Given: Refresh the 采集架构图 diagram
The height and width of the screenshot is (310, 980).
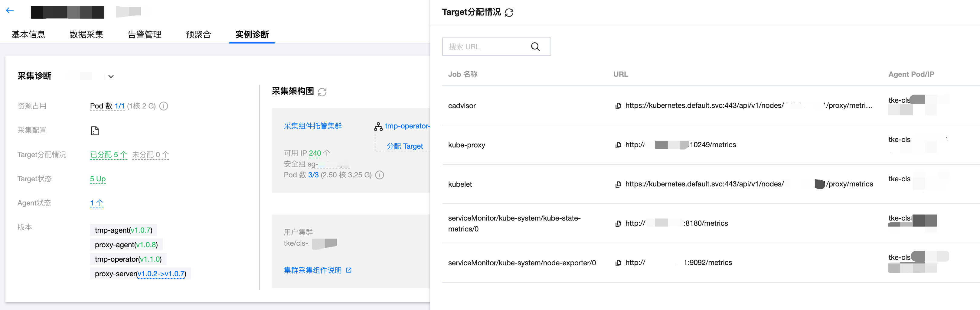Looking at the screenshot, I should [x=322, y=92].
